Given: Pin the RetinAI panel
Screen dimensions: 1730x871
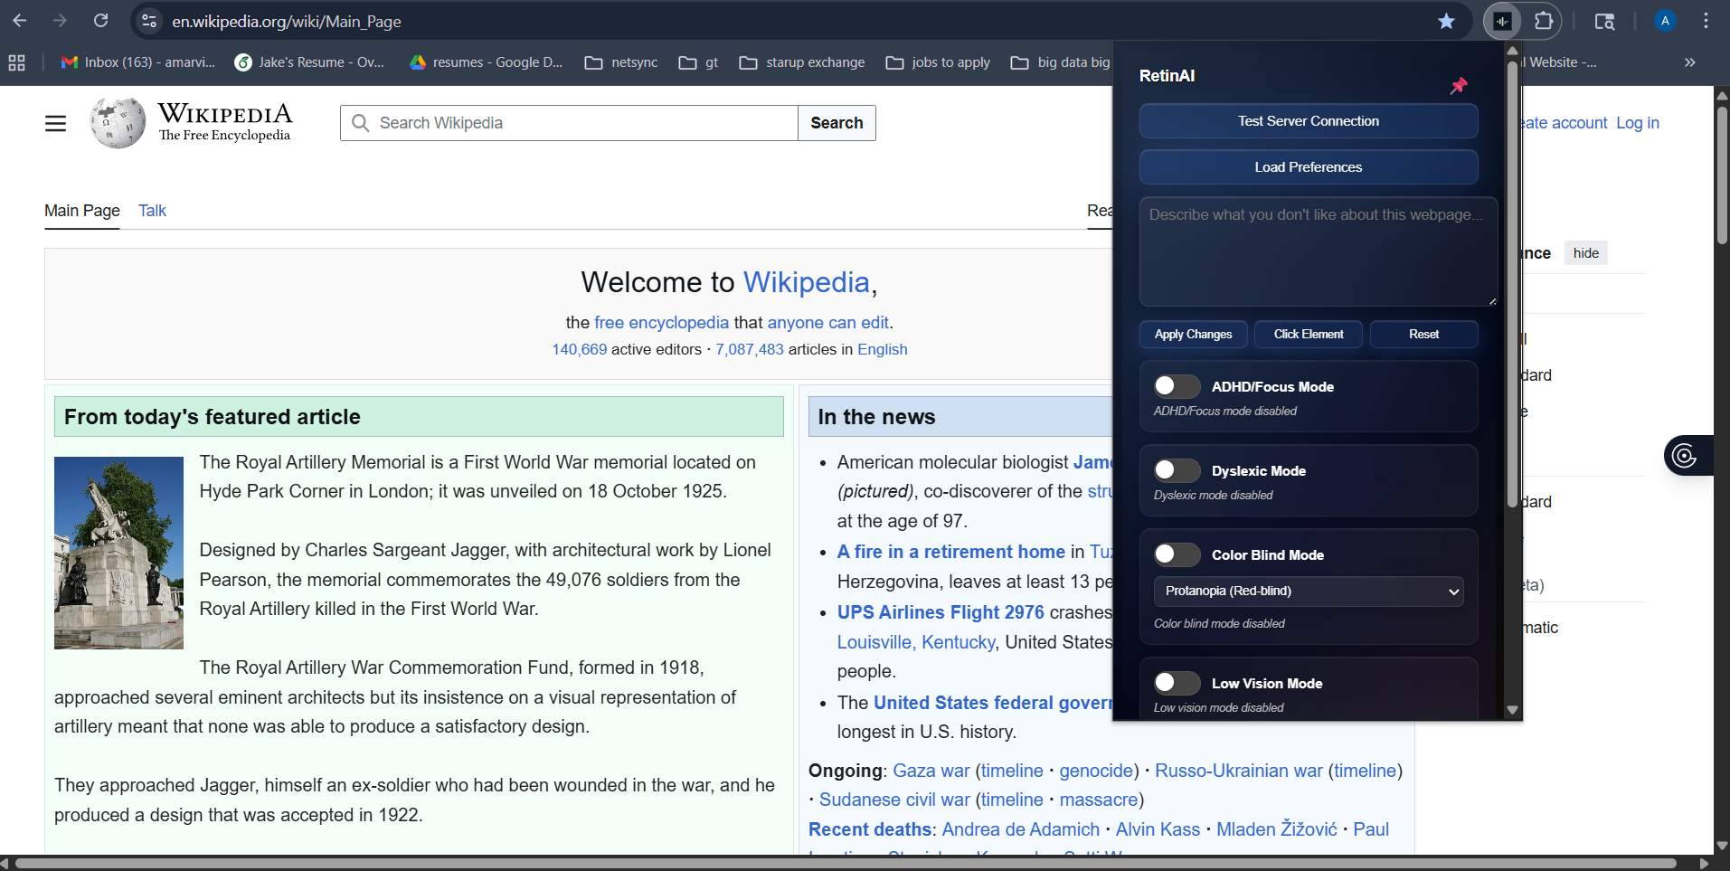Looking at the screenshot, I should [1459, 86].
